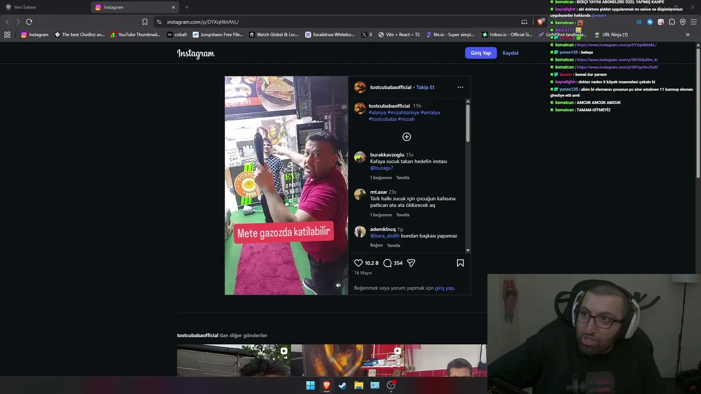Screen dimensions: 701x394
Task: Close the Instagram tab
Action: (x=174, y=7)
